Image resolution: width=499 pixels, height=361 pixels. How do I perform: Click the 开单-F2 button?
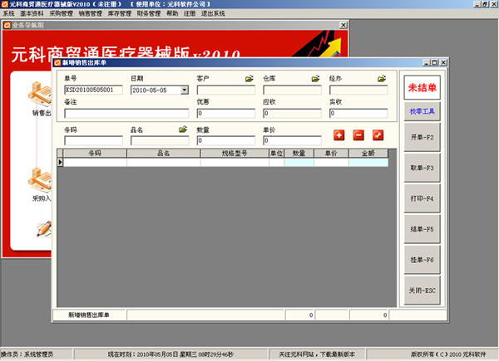coord(422,137)
